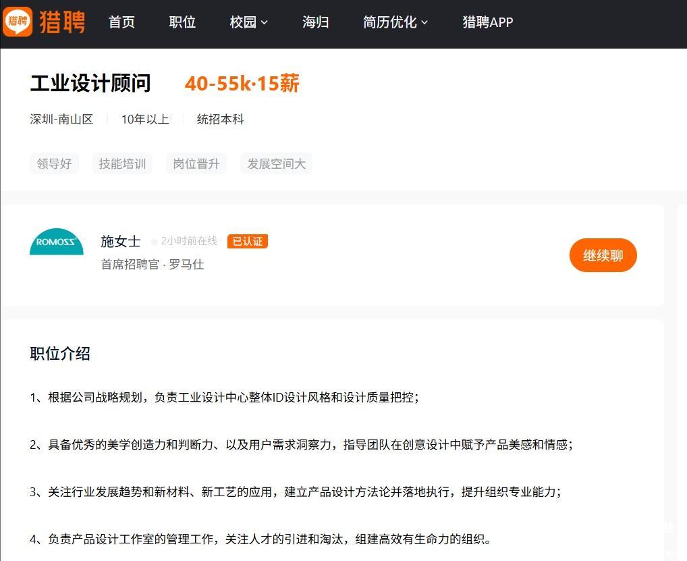Click the 猎聘 orange wordmark text
Image resolution: width=687 pixels, height=561 pixels.
pyautogui.click(x=62, y=22)
